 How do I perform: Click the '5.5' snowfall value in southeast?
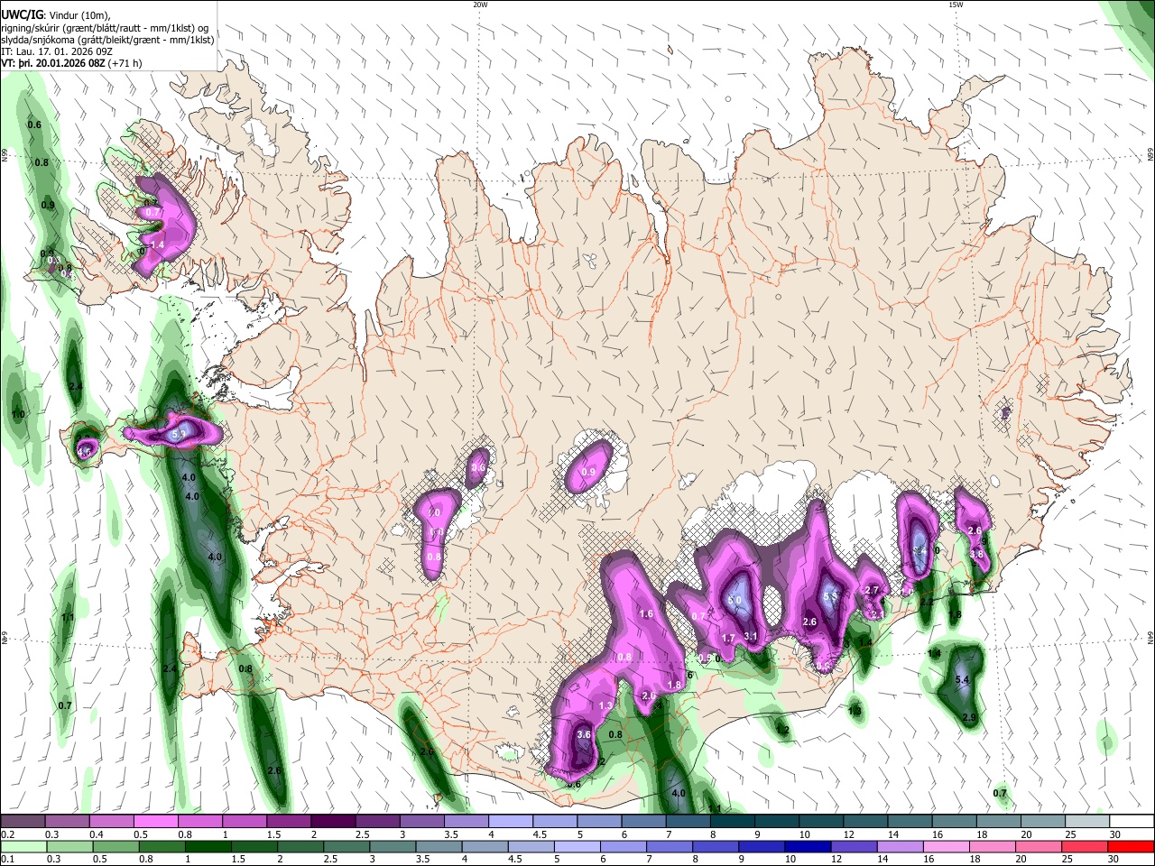point(831,596)
